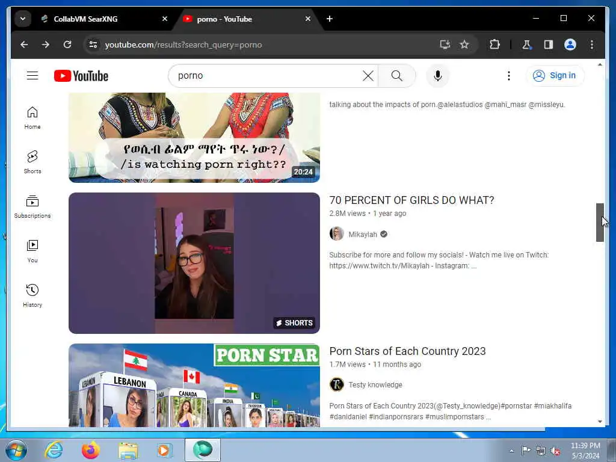Screen dimensions: 616x462
Task: Click the Sign in button
Action: 555,75
